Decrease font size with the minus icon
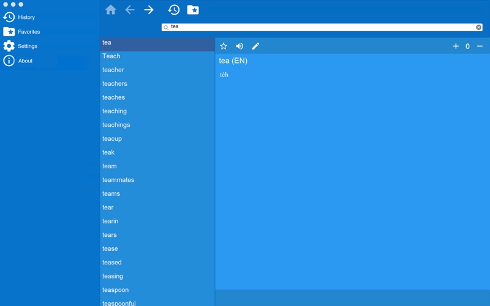The height and width of the screenshot is (306, 490). click(480, 47)
